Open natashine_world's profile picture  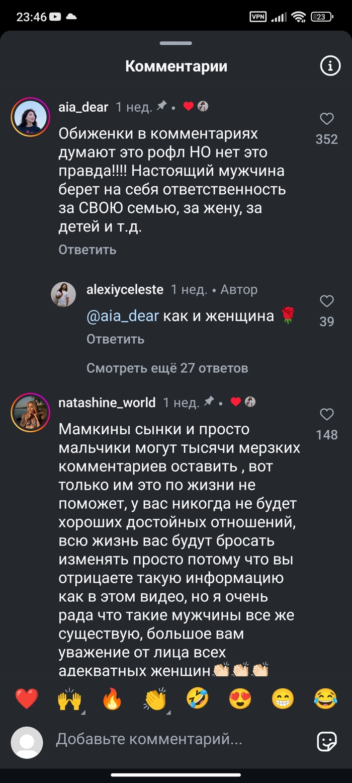click(x=30, y=413)
